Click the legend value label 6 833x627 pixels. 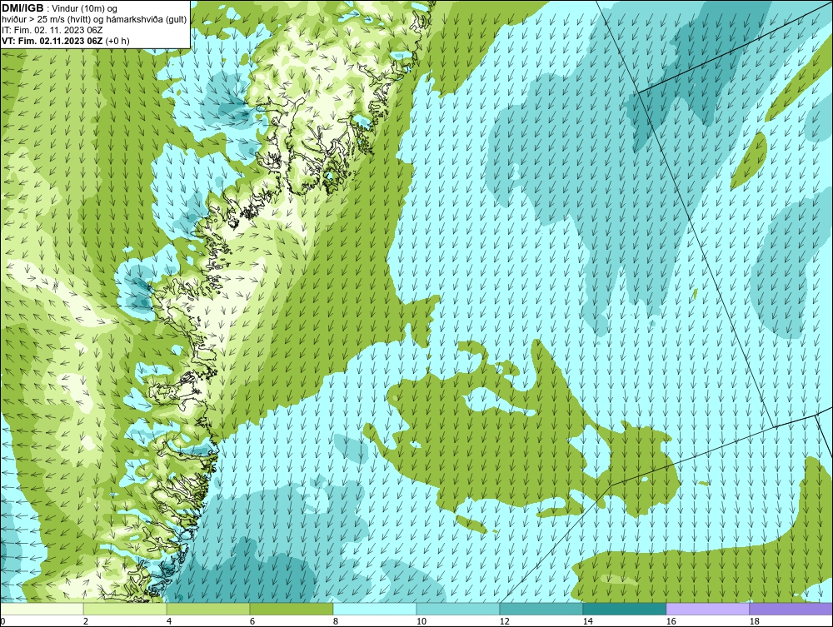[x=252, y=621]
